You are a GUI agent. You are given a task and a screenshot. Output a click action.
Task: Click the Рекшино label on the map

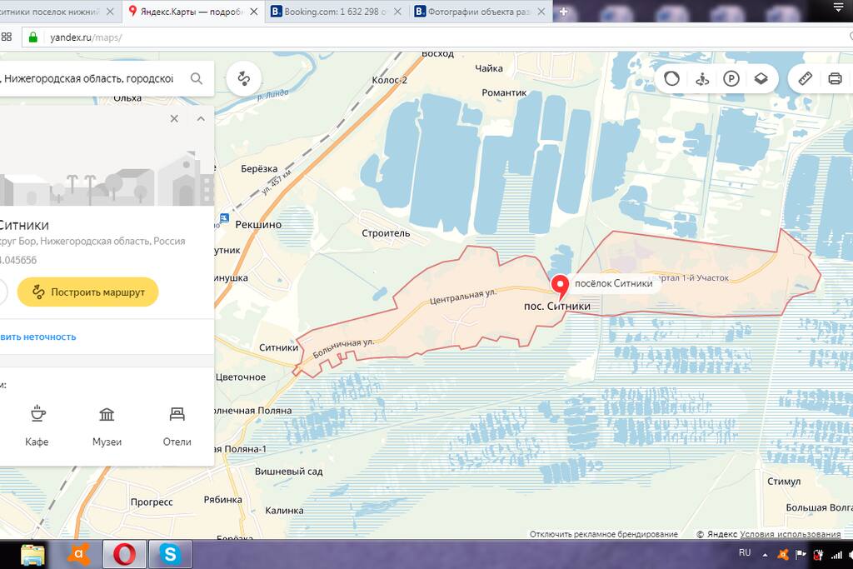258,224
